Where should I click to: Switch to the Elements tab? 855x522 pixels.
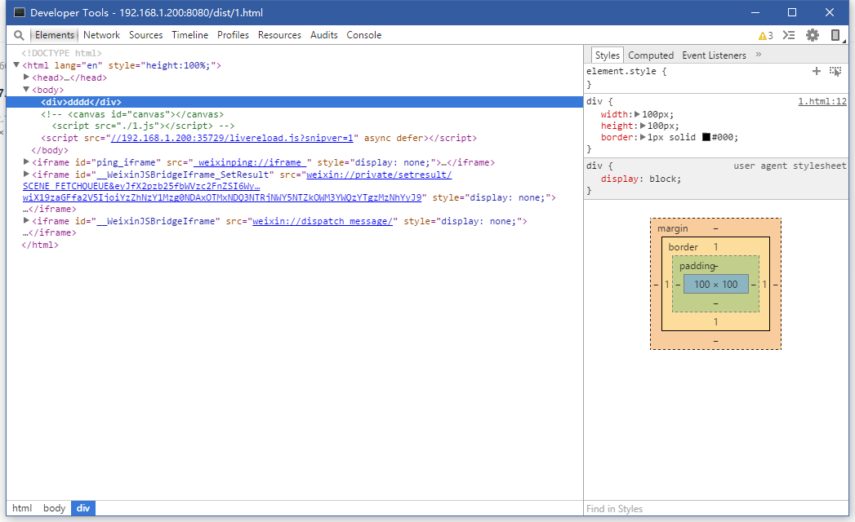point(55,35)
